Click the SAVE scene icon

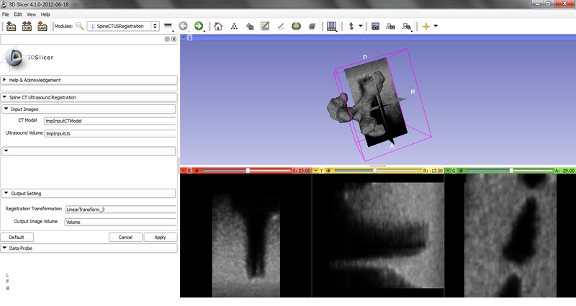pos(42,27)
